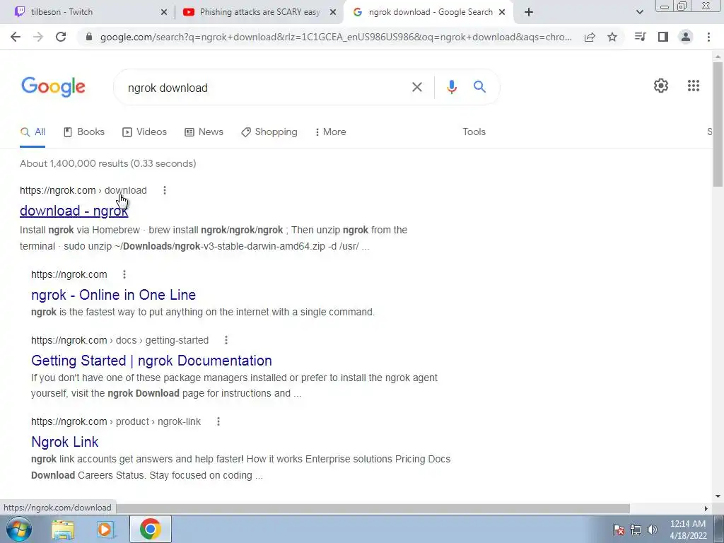Go back using the browser back arrow
Viewport: 724px width, 543px height.
(x=16, y=37)
